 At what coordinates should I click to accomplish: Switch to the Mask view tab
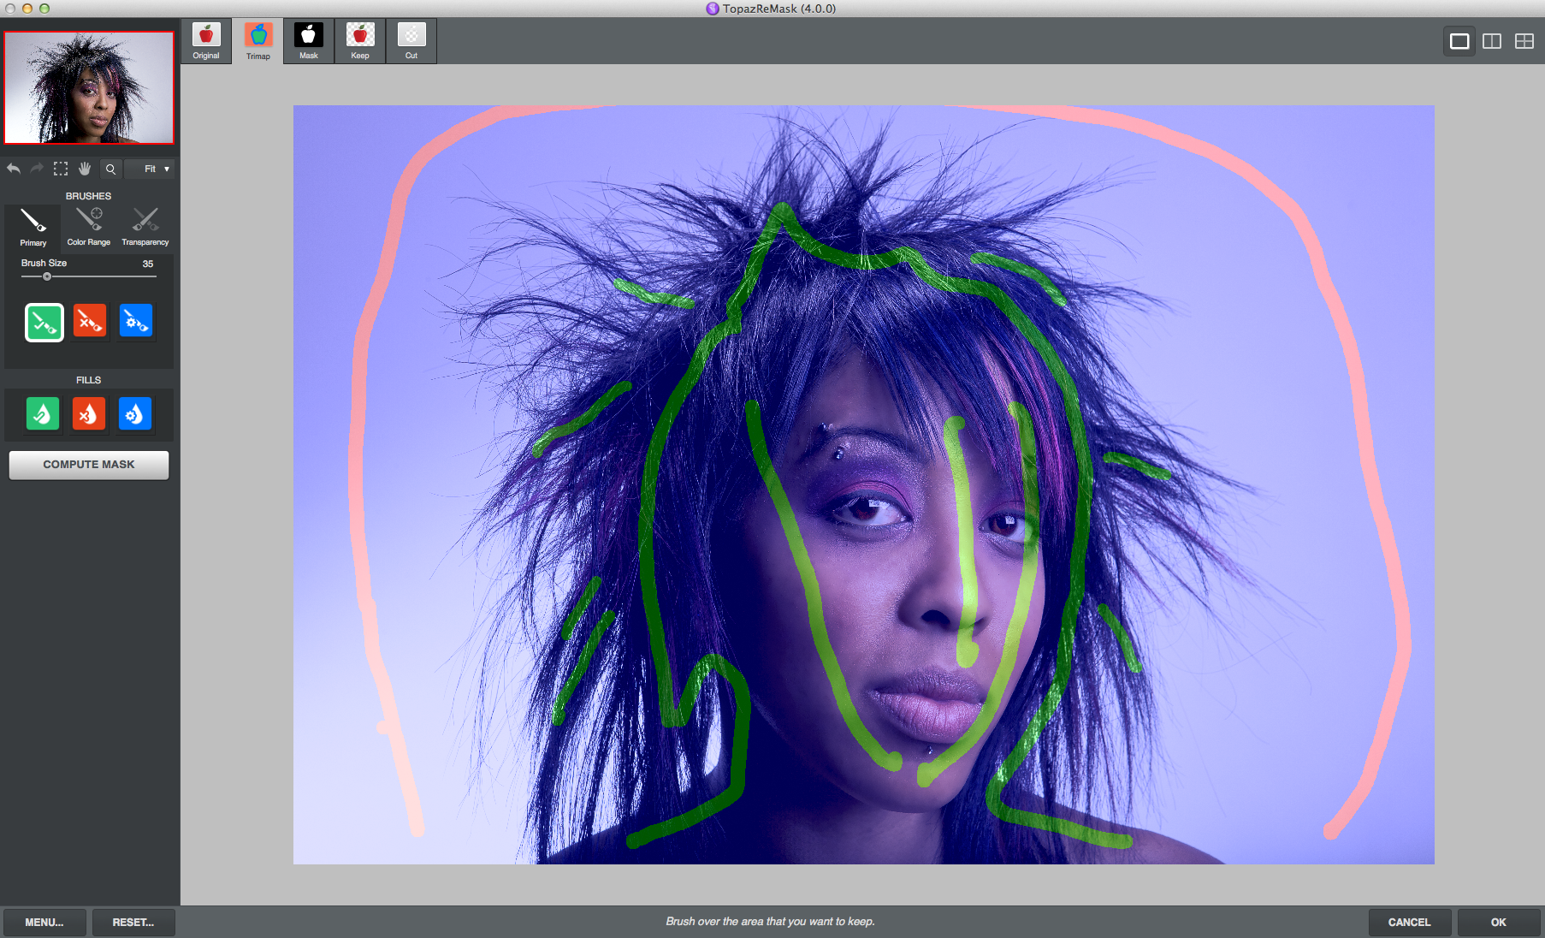pyautogui.click(x=309, y=41)
